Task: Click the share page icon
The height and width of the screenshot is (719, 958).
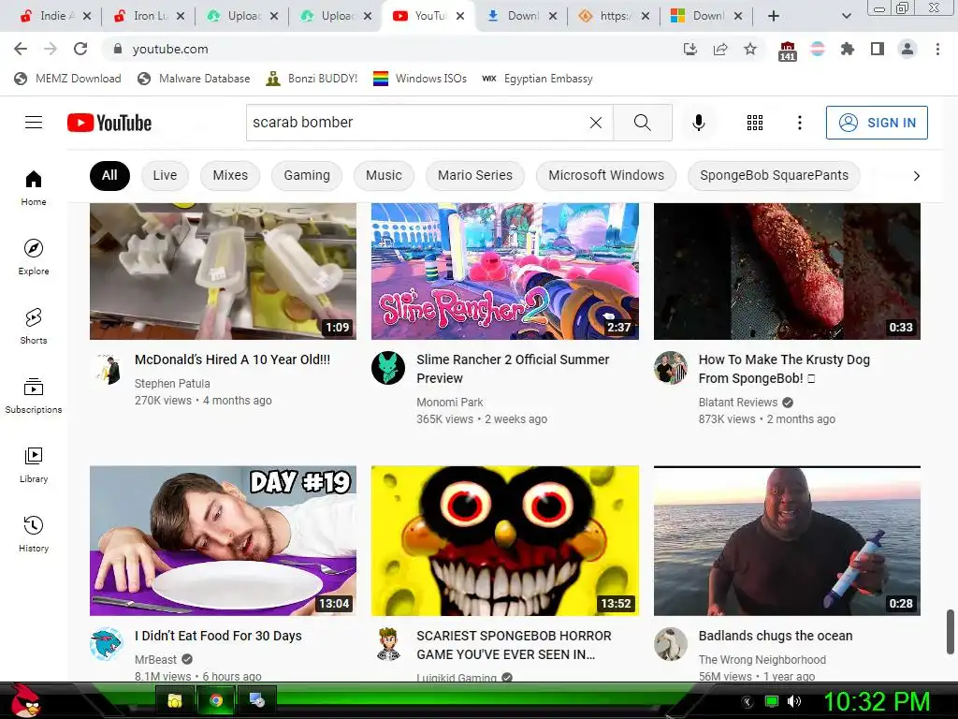Action: tap(720, 49)
